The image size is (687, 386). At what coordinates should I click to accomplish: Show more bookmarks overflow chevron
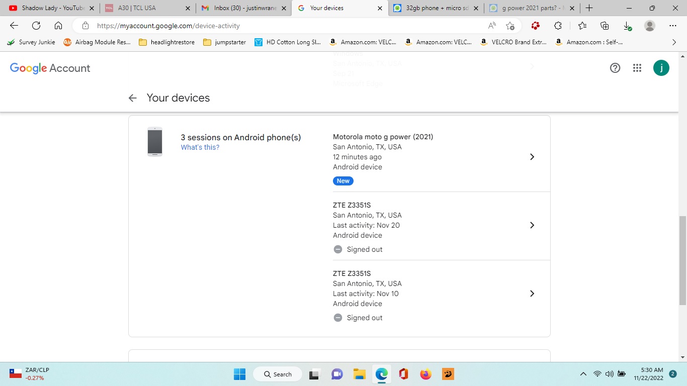(674, 42)
